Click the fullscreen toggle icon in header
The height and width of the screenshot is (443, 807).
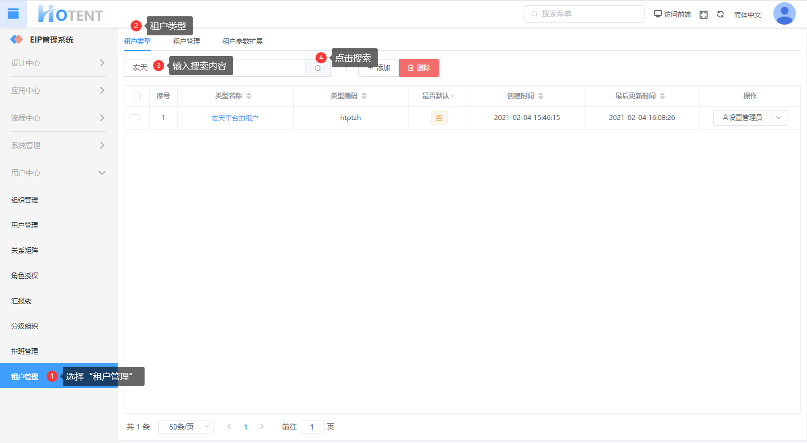point(704,15)
